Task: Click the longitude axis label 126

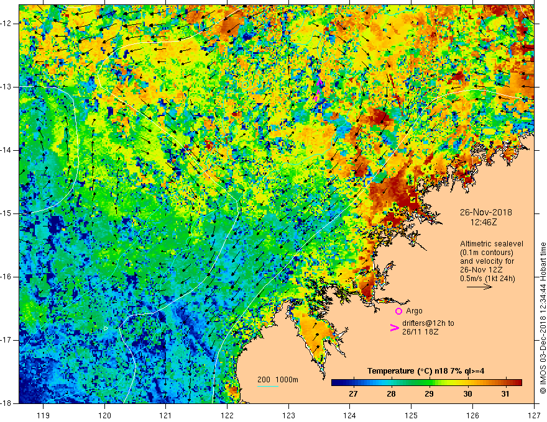Action: (472, 415)
